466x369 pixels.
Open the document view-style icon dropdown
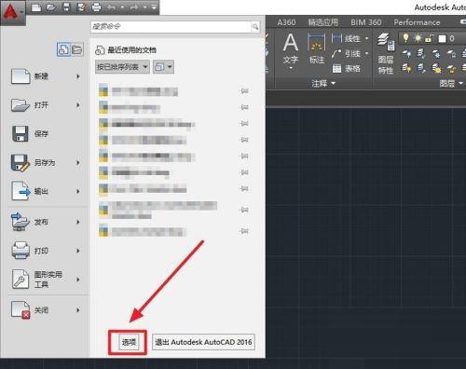tap(163, 67)
